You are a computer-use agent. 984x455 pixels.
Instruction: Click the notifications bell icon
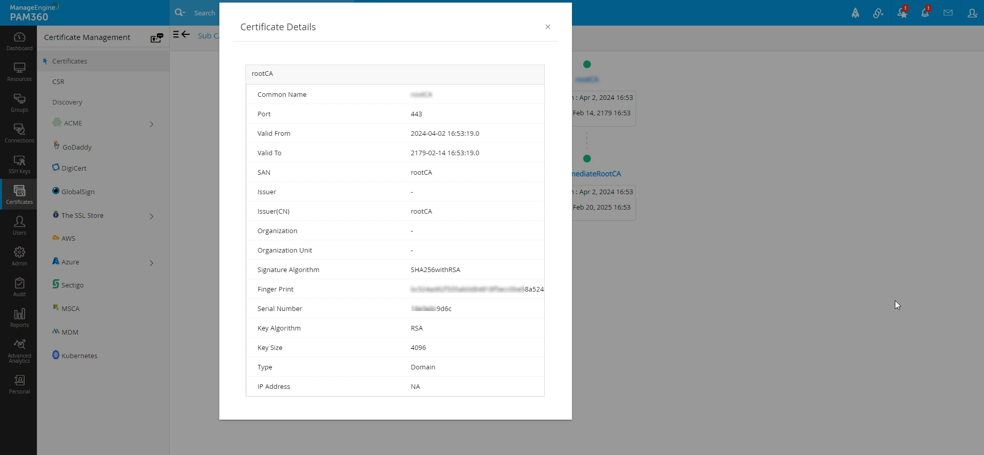tap(925, 13)
